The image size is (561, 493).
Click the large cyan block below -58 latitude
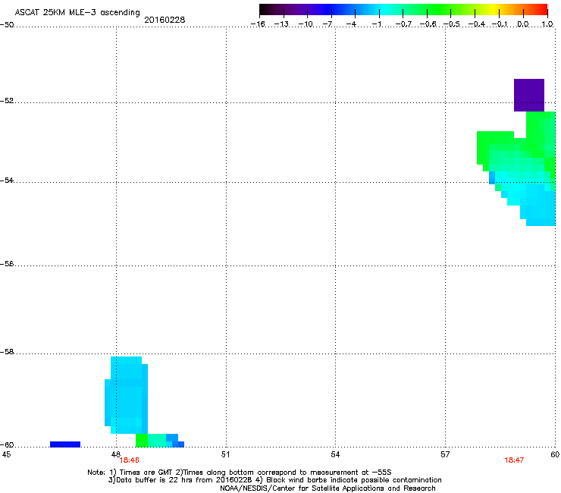(127, 395)
